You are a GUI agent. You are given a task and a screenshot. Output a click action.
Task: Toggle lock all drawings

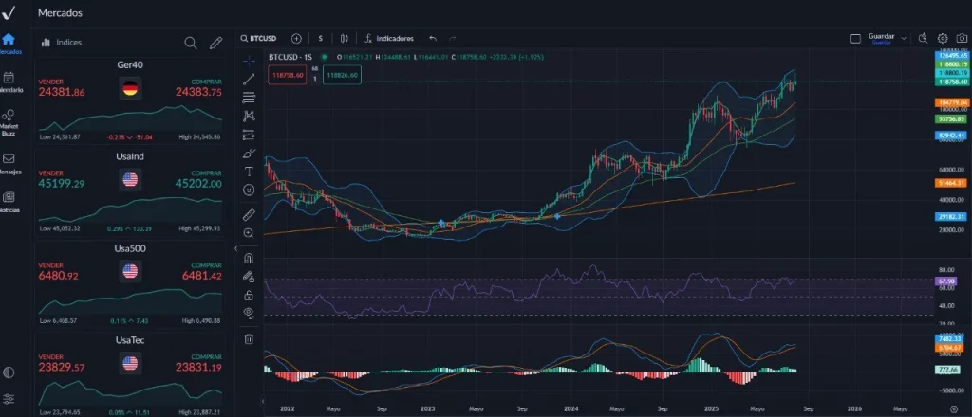coord(249,295)
